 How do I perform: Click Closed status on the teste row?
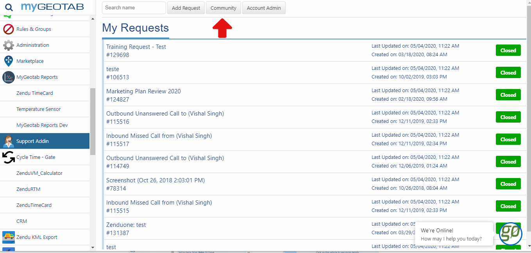pyautogui.click(x=508, y=73)
